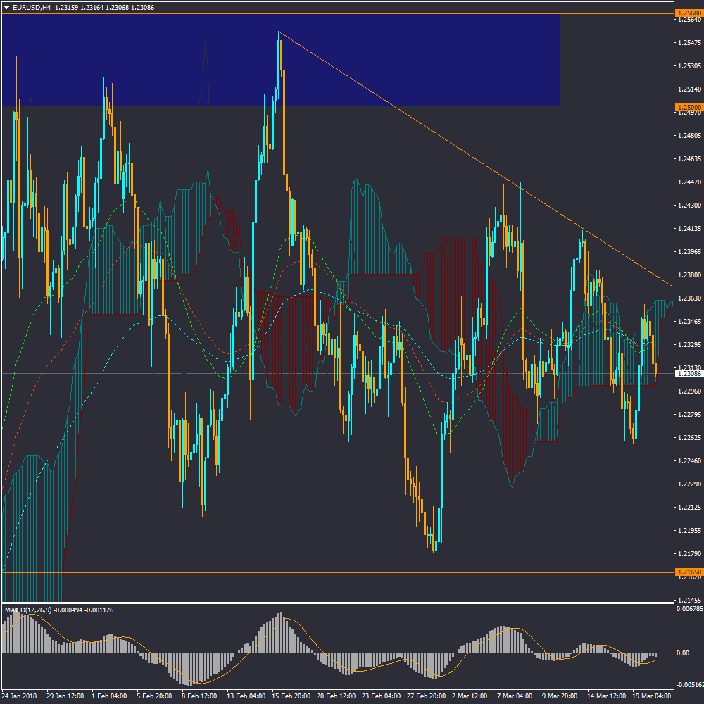Select the orange 1.25000 price label
Screen dimensions: 704x704
(688, 108)
